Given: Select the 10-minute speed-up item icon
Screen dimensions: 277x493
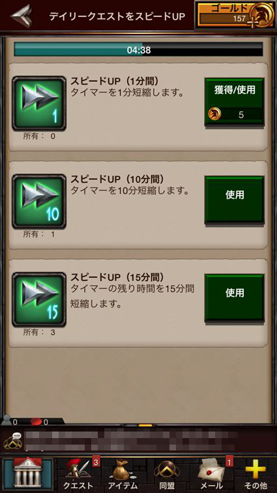Looking at the screenshot, I should 39,201.
